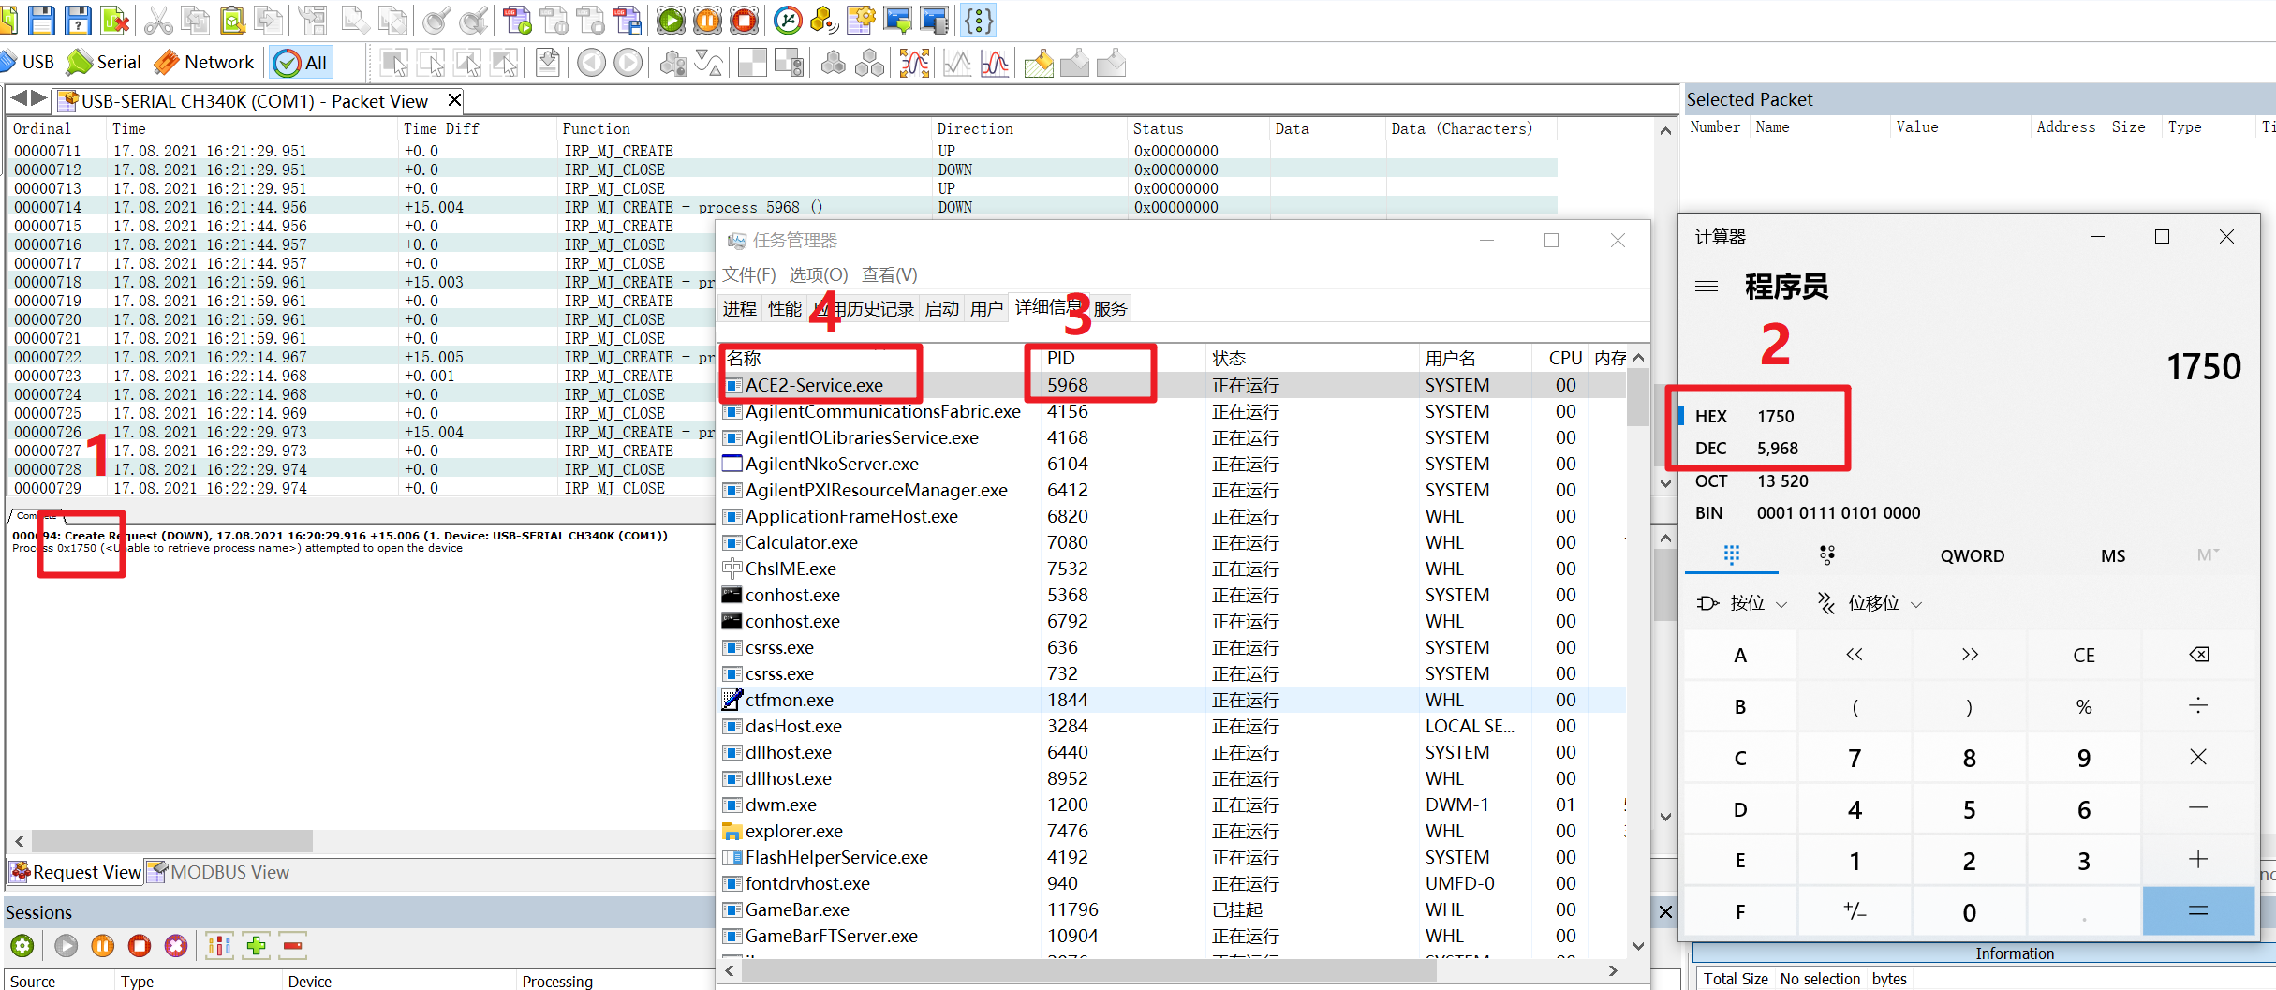
Task: Click the Save As floppy icon with question mark
Action: [x=77, y=19]
